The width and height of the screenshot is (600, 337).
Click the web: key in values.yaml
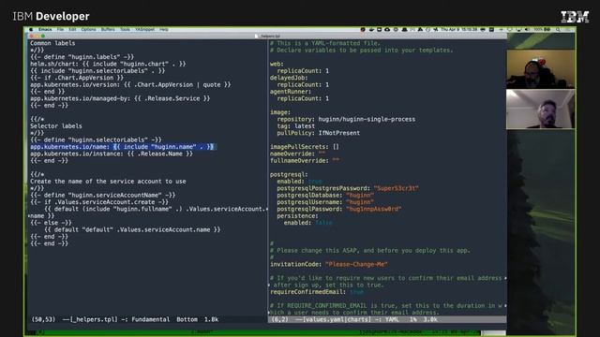277,64
